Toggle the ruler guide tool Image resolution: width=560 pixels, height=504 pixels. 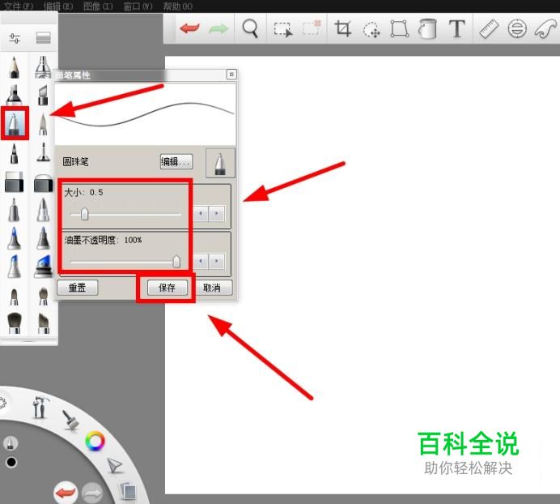489,28
